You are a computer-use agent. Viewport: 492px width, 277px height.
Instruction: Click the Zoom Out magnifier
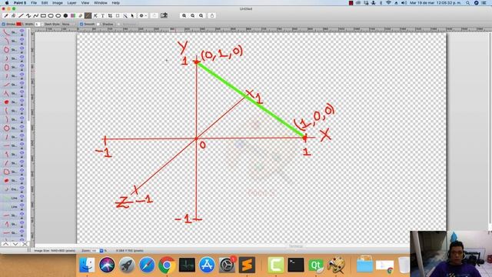(193, 15)
